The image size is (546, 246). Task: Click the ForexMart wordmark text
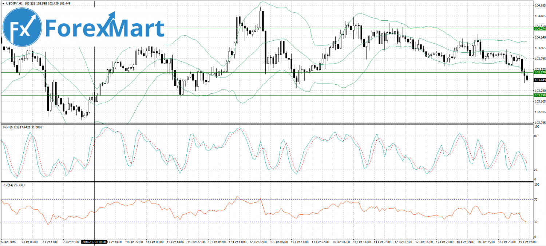click(105, 27)
